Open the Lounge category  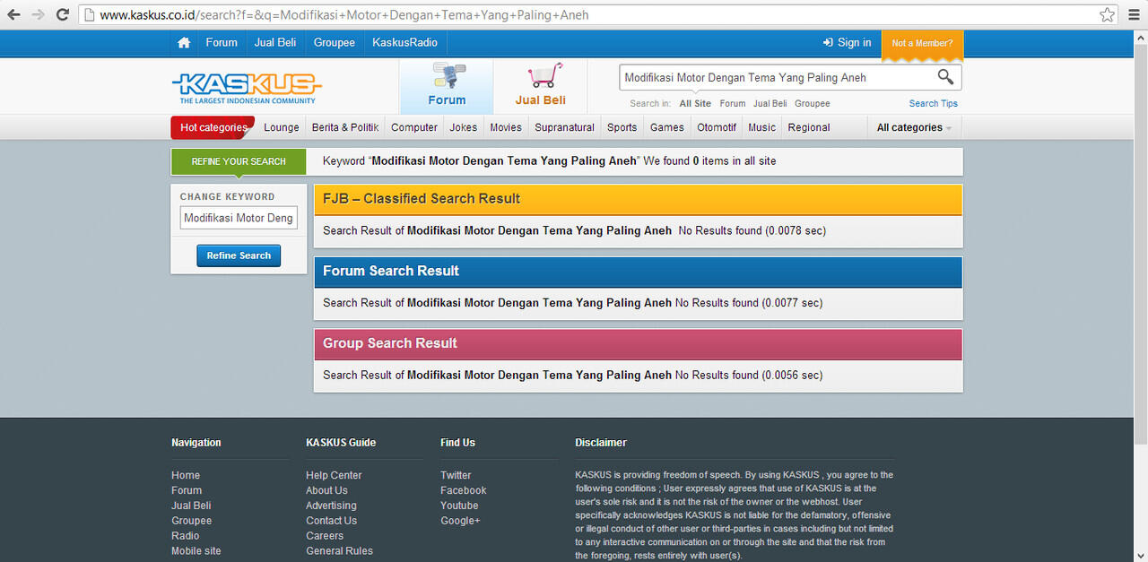tap(282, 127)
